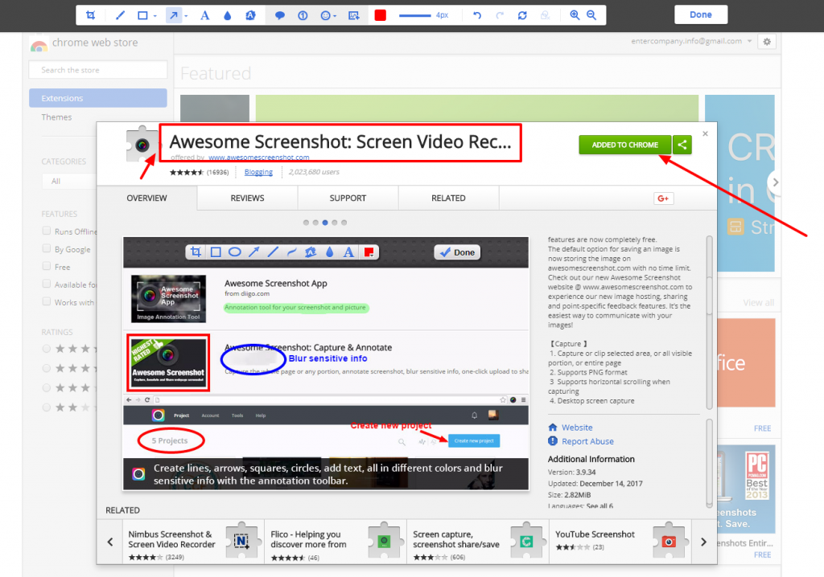Click the Awesome Screenshot extension puzzle icon
Image resolution: width=824 pixels, height=577 pixels.
(x=142, y=144)
